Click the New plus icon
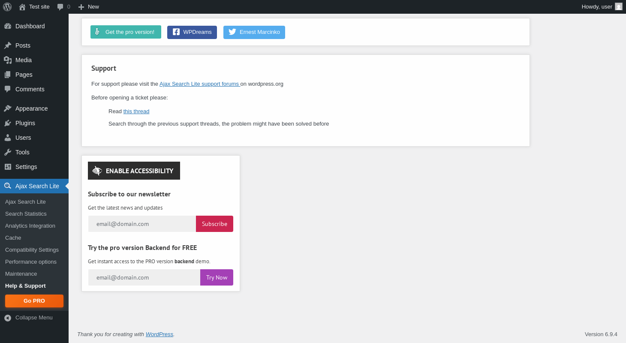This screenshot has height=343, width=626. tap(81, 7)
